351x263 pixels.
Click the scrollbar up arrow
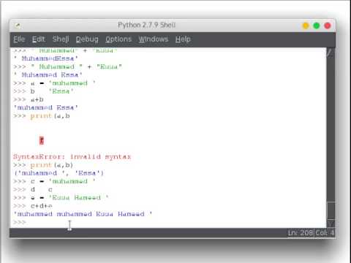pyautogui.click(x=331, y=53)
